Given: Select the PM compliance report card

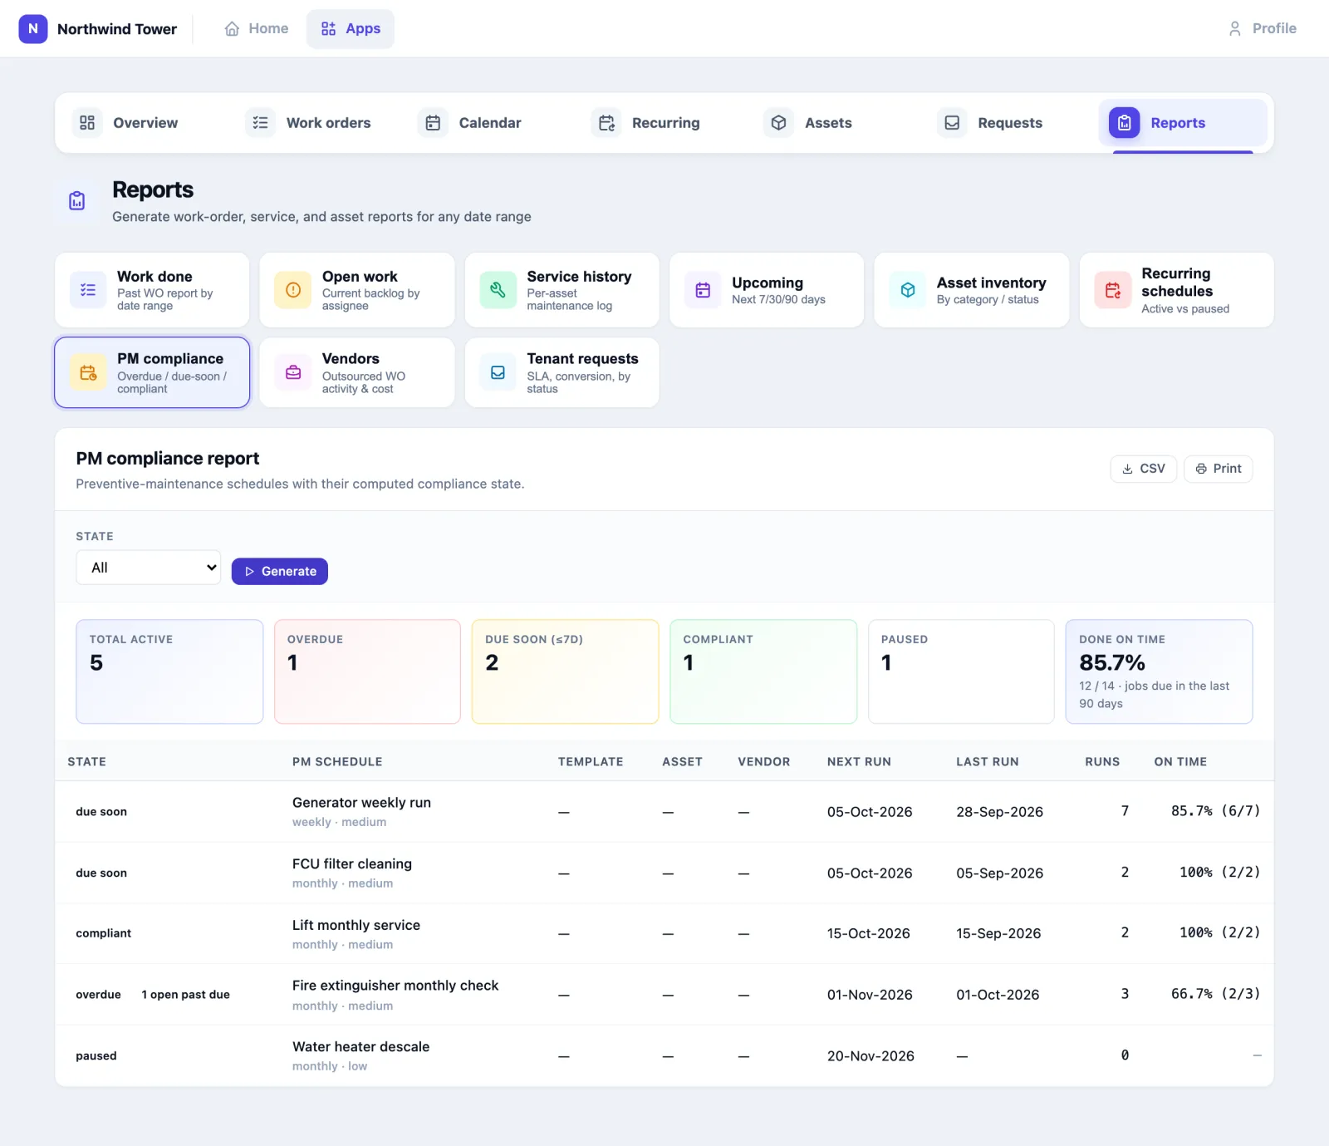Looking at the screenshot, I should (152, 372).
